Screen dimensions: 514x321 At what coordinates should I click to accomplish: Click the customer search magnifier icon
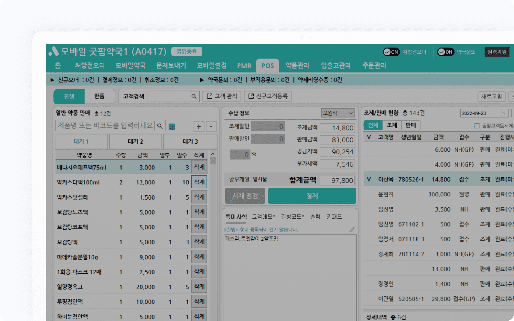coord(194,97)
